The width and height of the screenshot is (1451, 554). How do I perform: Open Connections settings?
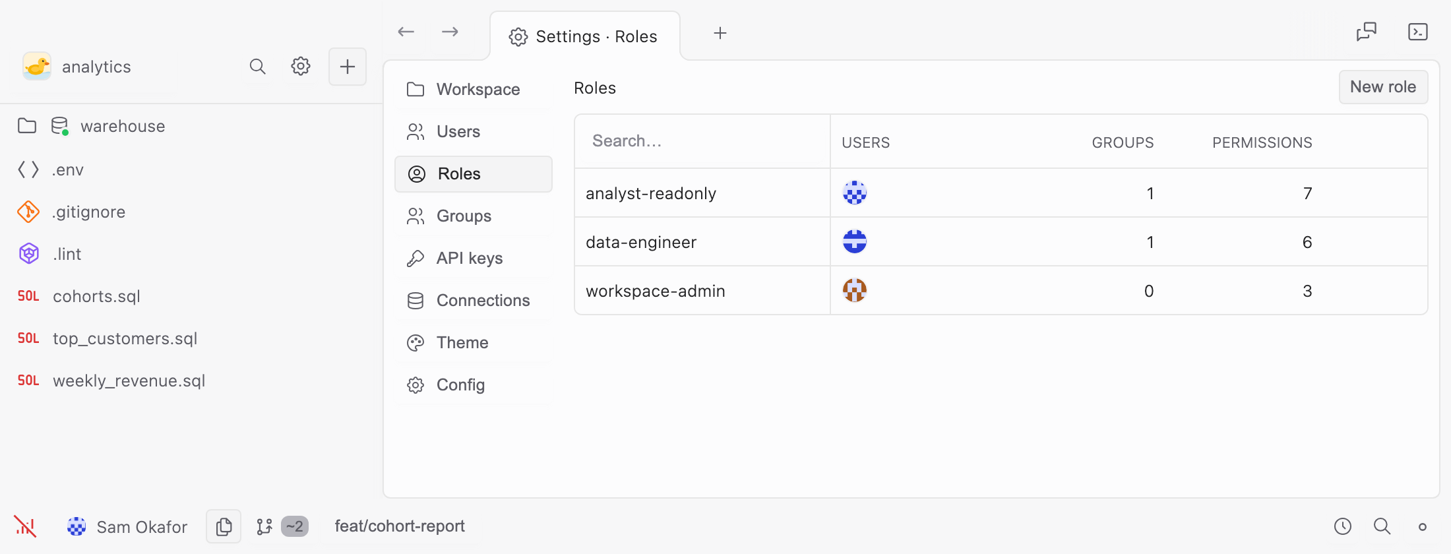click(x=474, y=300)
